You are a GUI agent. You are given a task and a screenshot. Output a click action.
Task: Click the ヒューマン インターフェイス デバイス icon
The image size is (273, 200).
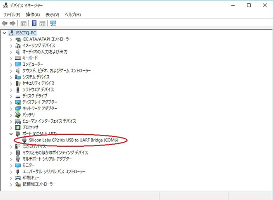click(x=18, y=121)
